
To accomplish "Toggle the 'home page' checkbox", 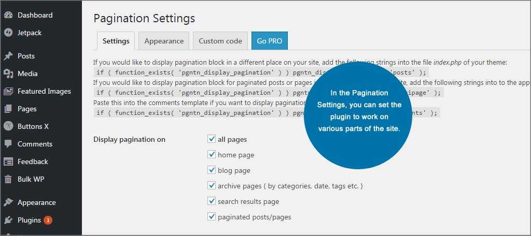I will pos(212,154).
